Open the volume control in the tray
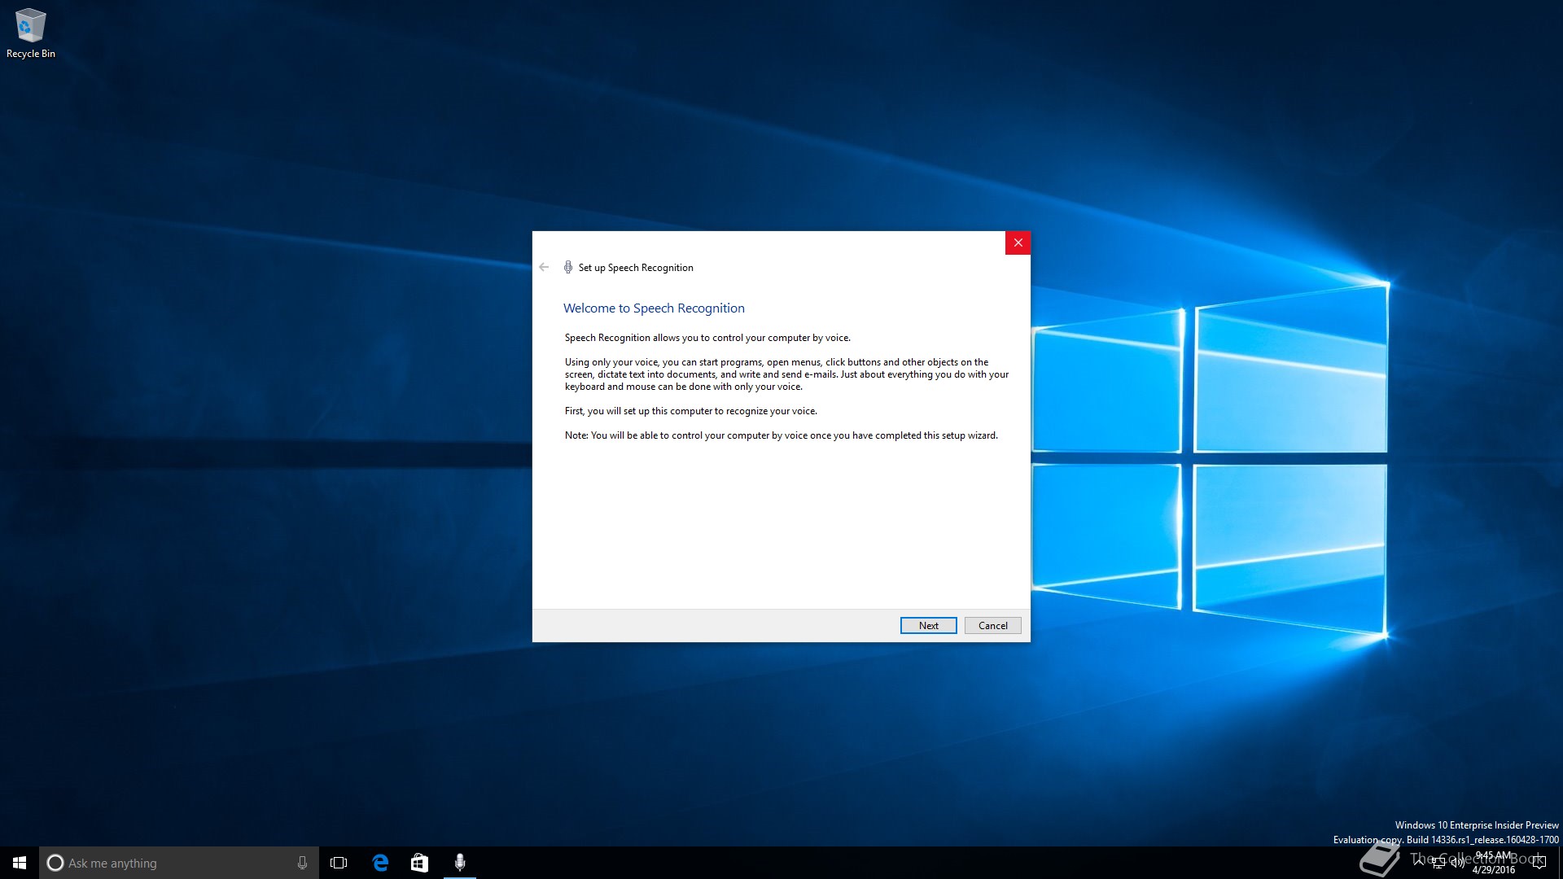This screenshot has width=1563, height=879. pyautogui.click(x=1457, y=863)
